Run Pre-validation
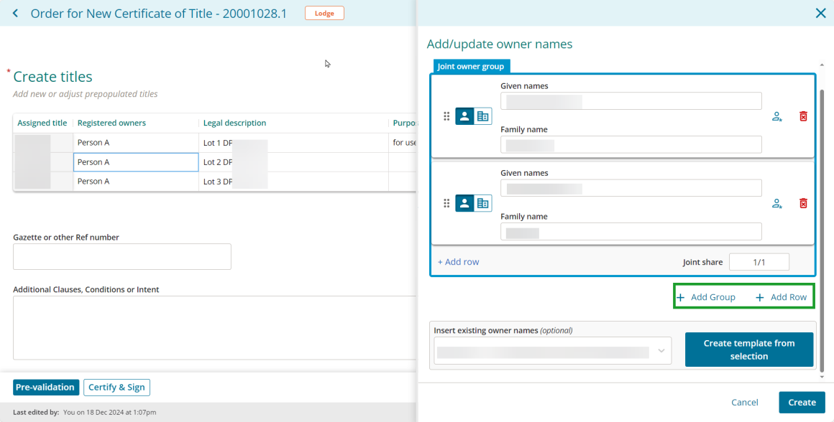Screen dimensions: 834x422 click(x=46, y=388)
